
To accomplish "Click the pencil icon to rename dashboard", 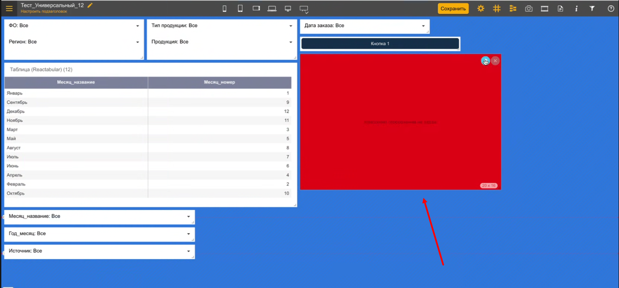I will point(90,5).
